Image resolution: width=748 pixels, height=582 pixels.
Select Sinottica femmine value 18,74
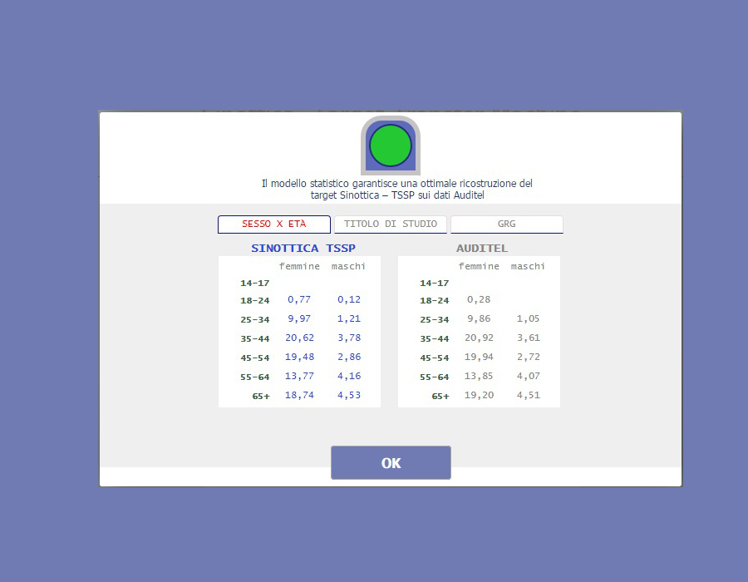point(299,395)
